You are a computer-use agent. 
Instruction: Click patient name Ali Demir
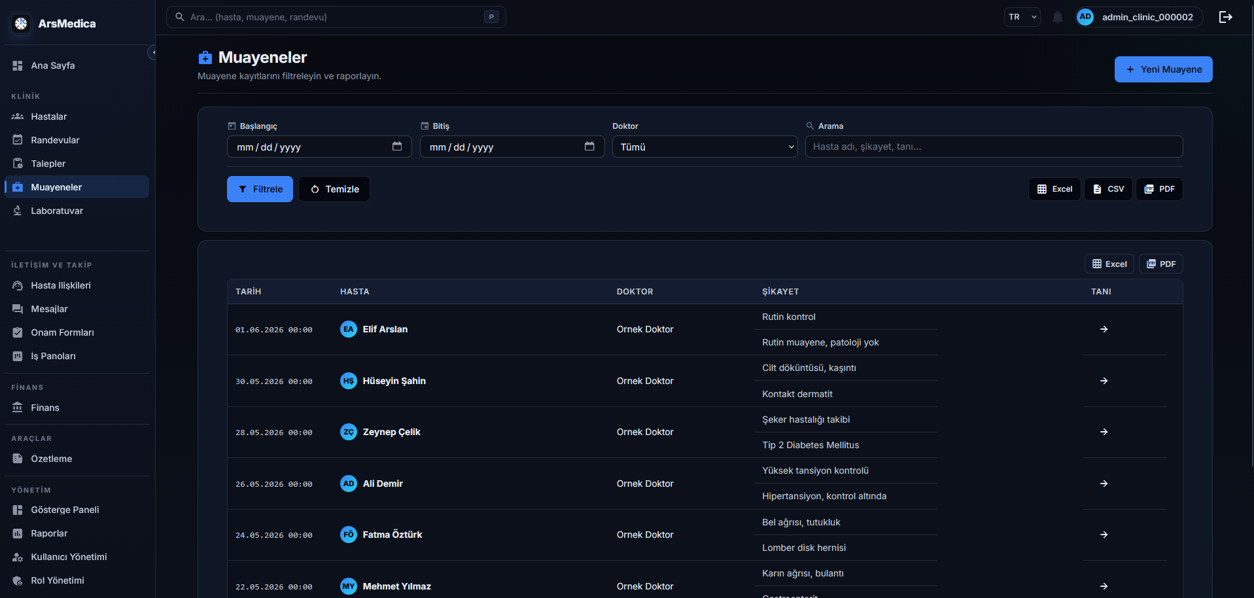coord(383,484)
